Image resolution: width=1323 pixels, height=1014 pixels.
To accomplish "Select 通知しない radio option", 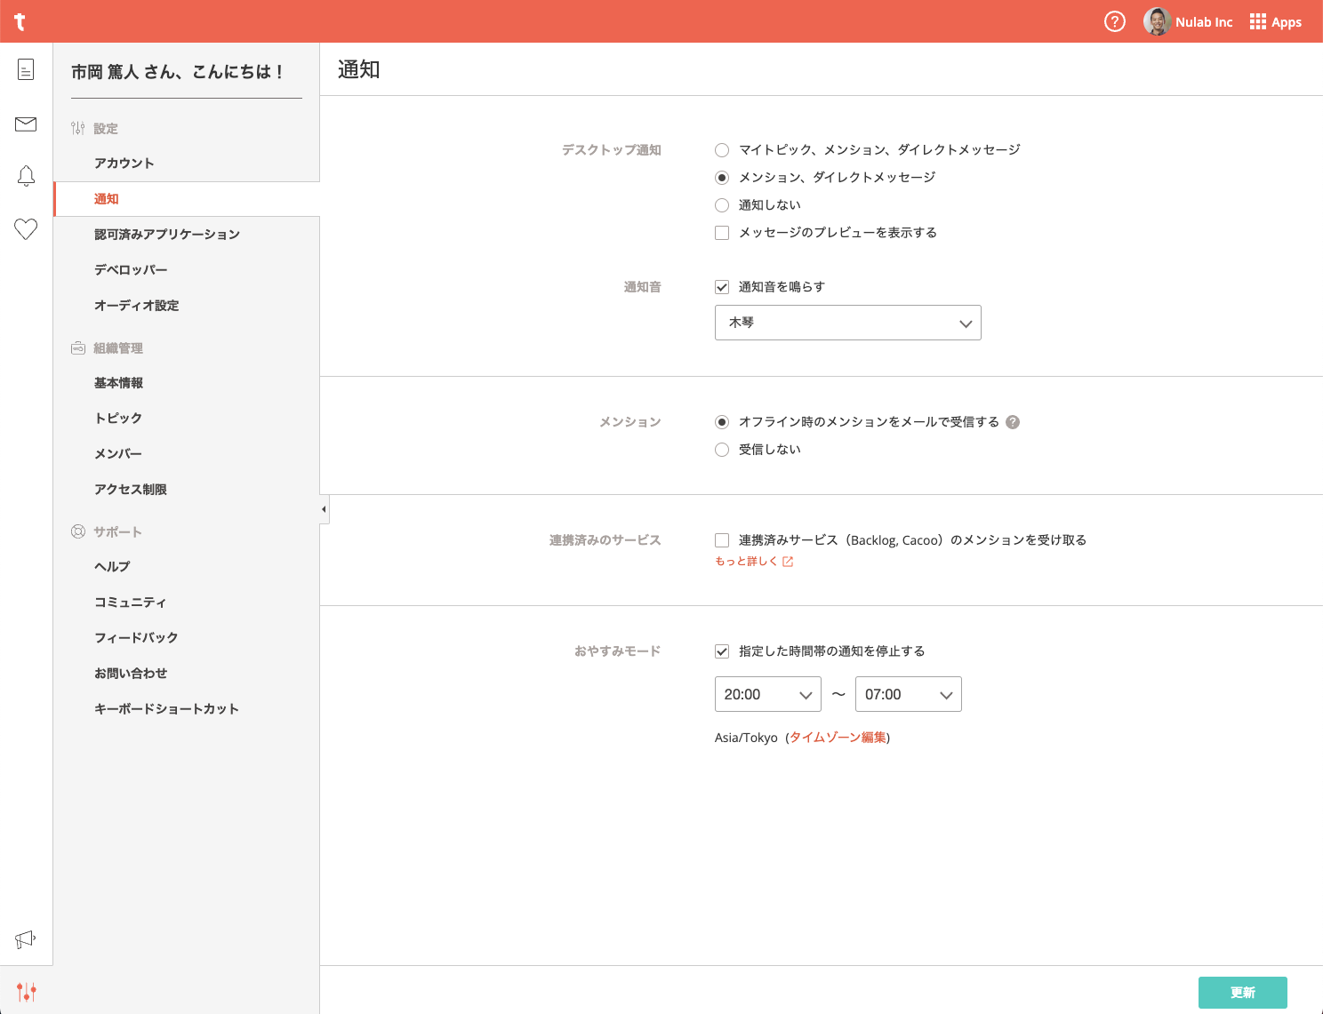I will [722, 205].
